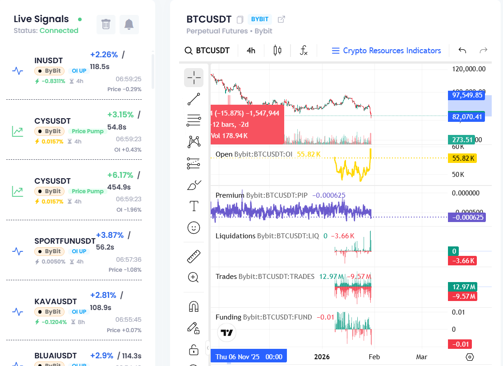Click the pulse icon beside INUSDT

click(x=18, y=71)
